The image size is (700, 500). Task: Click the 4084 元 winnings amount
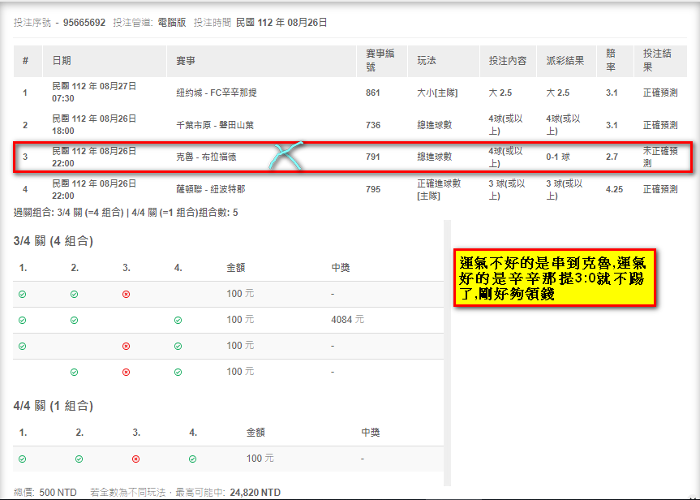click(x=348, y=320)
